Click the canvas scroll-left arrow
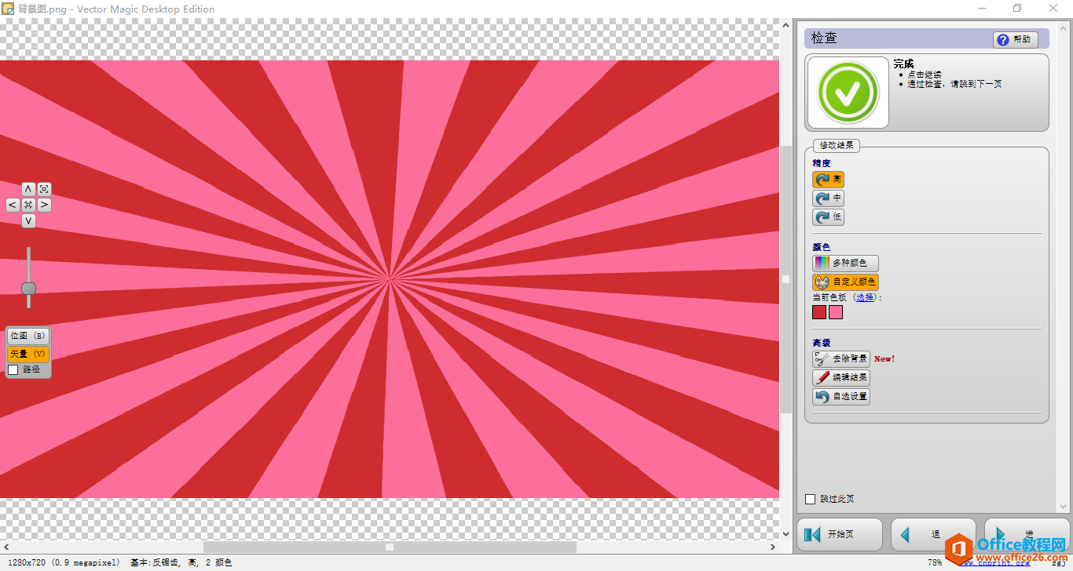The image size is (1073, 571). click(6, 547)
